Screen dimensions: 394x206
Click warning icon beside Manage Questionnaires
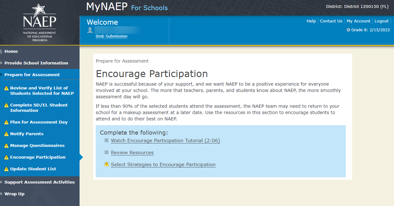[x=6, y=146]
